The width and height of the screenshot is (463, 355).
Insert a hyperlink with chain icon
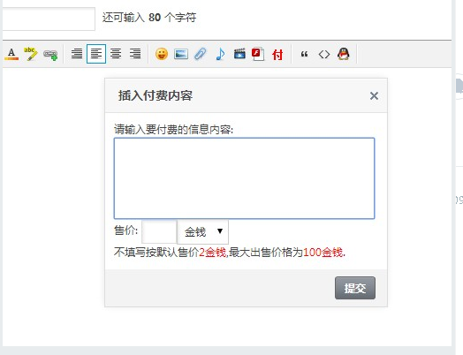(x=50, y=55)
